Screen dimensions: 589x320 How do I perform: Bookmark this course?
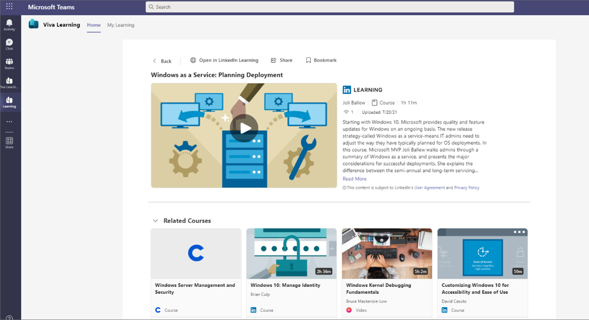point(321,60)
